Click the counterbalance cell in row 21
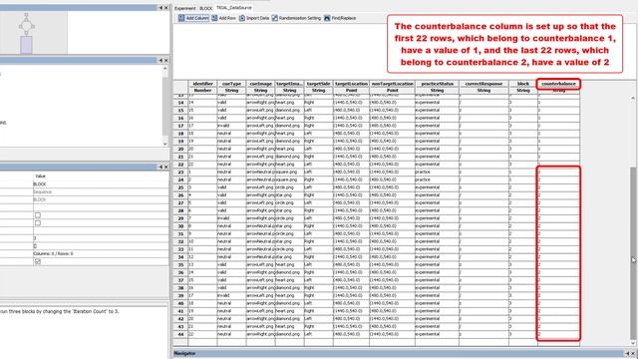Image resolution: width=638 pixels, height=359 pixels. click(x=558, y=157)
